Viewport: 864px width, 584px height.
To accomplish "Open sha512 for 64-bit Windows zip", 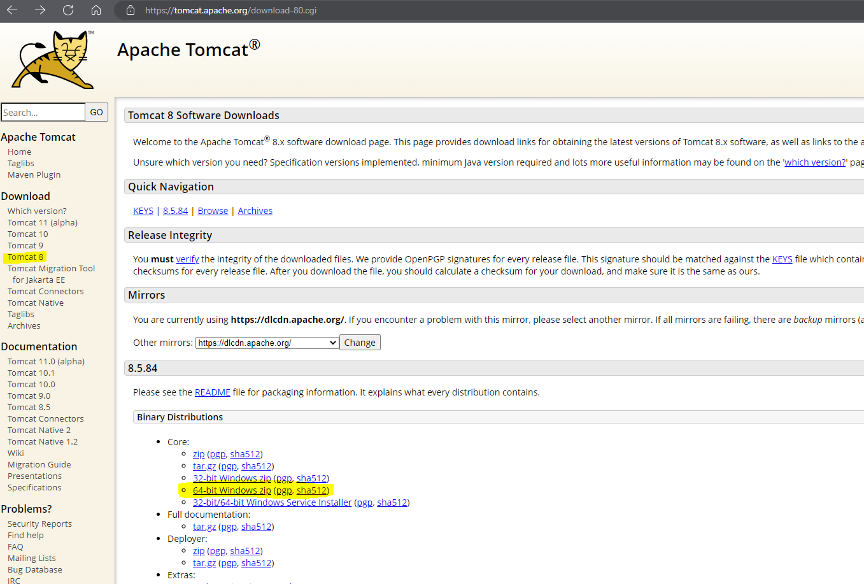I will 312,490.
